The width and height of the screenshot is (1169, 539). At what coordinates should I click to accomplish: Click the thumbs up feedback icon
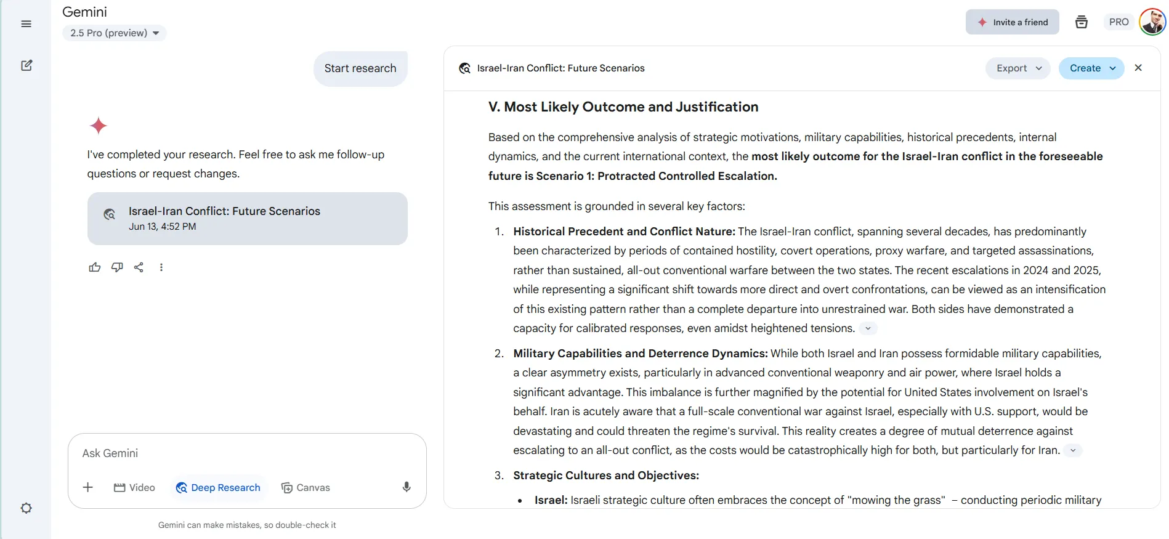tap(94, 267)
